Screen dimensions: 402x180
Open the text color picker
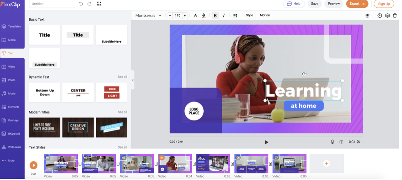coord(195,15)
